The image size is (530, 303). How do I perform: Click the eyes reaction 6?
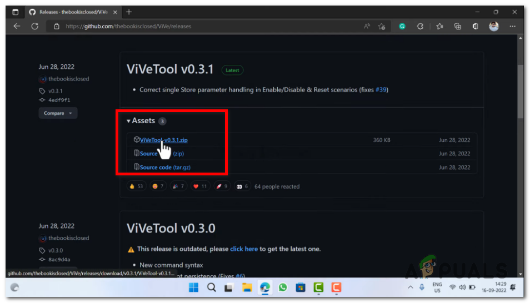(x=242, y=186)
